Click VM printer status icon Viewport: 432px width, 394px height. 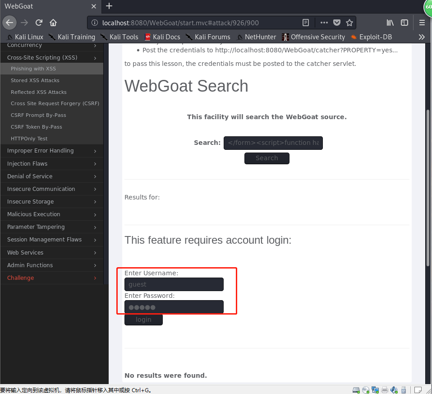(x=385, y=390)
